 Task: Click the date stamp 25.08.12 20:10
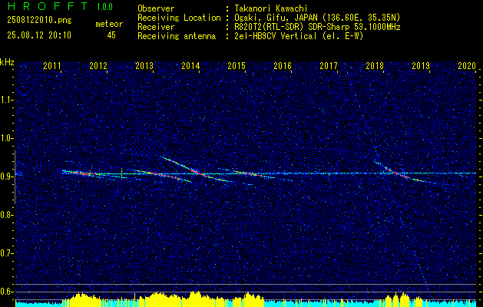coord(39,35)
